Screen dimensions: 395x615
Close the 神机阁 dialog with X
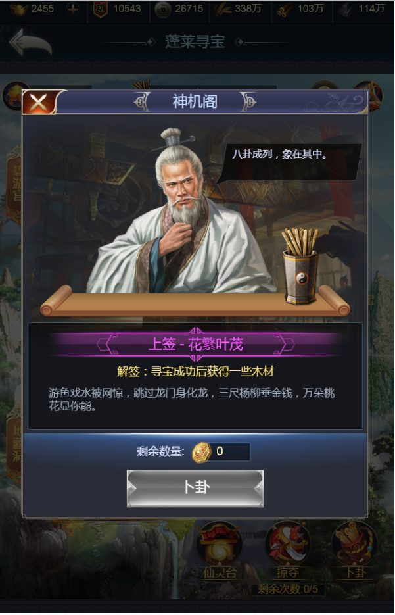point(38,103)
